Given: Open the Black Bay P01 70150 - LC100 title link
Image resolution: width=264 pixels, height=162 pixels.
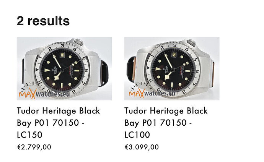Looking at the screenshot, I should pos(166,123).
